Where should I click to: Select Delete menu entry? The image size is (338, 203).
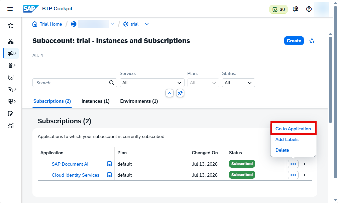282,150
